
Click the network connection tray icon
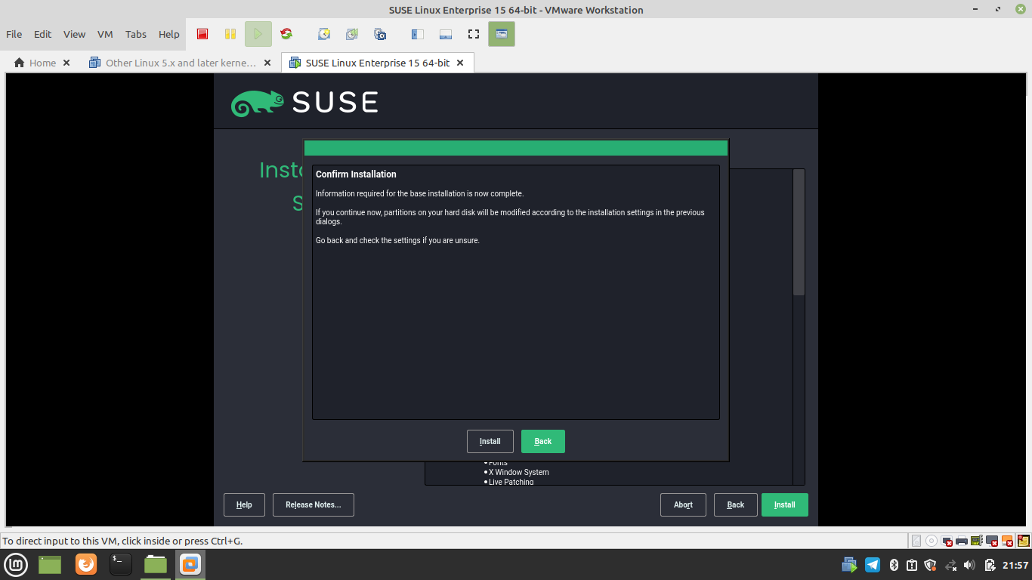(951, 565)
